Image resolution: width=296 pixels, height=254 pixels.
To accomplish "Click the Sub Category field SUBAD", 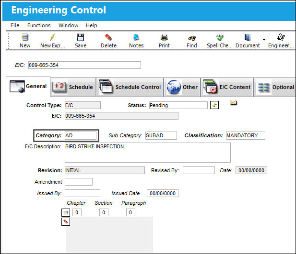I will pyautogui.click(x=161, y=135).
